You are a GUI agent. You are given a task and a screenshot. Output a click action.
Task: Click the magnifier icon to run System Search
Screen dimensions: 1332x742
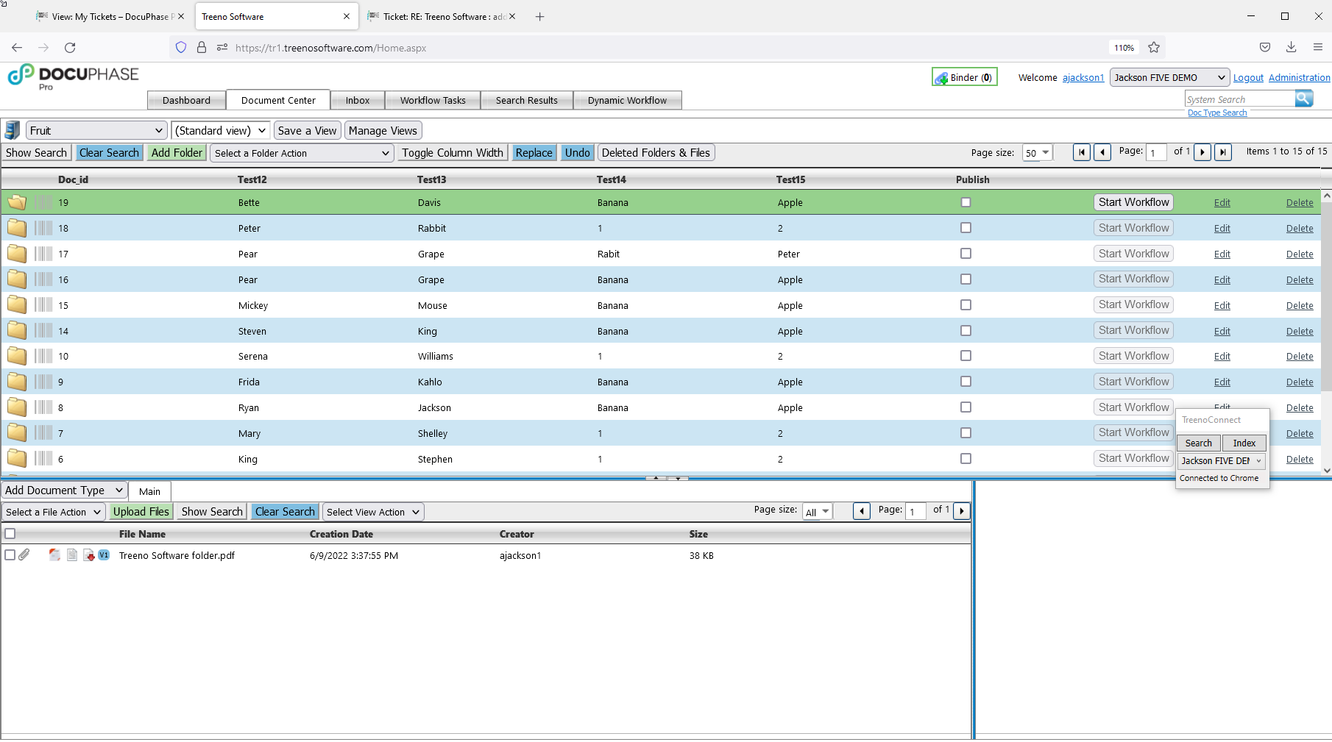[x=1304, y=98]
